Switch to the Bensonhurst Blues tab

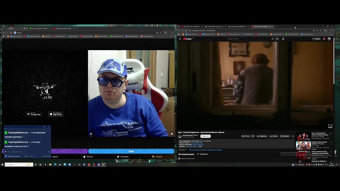(64, 28)
